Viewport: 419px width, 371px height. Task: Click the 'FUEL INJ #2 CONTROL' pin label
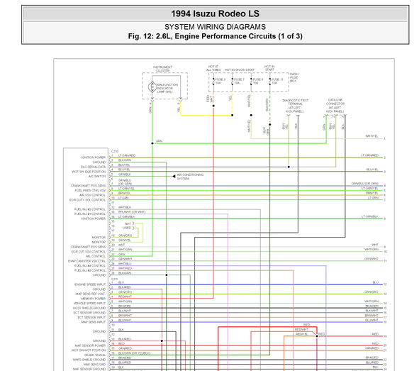[x=90, y=209]
